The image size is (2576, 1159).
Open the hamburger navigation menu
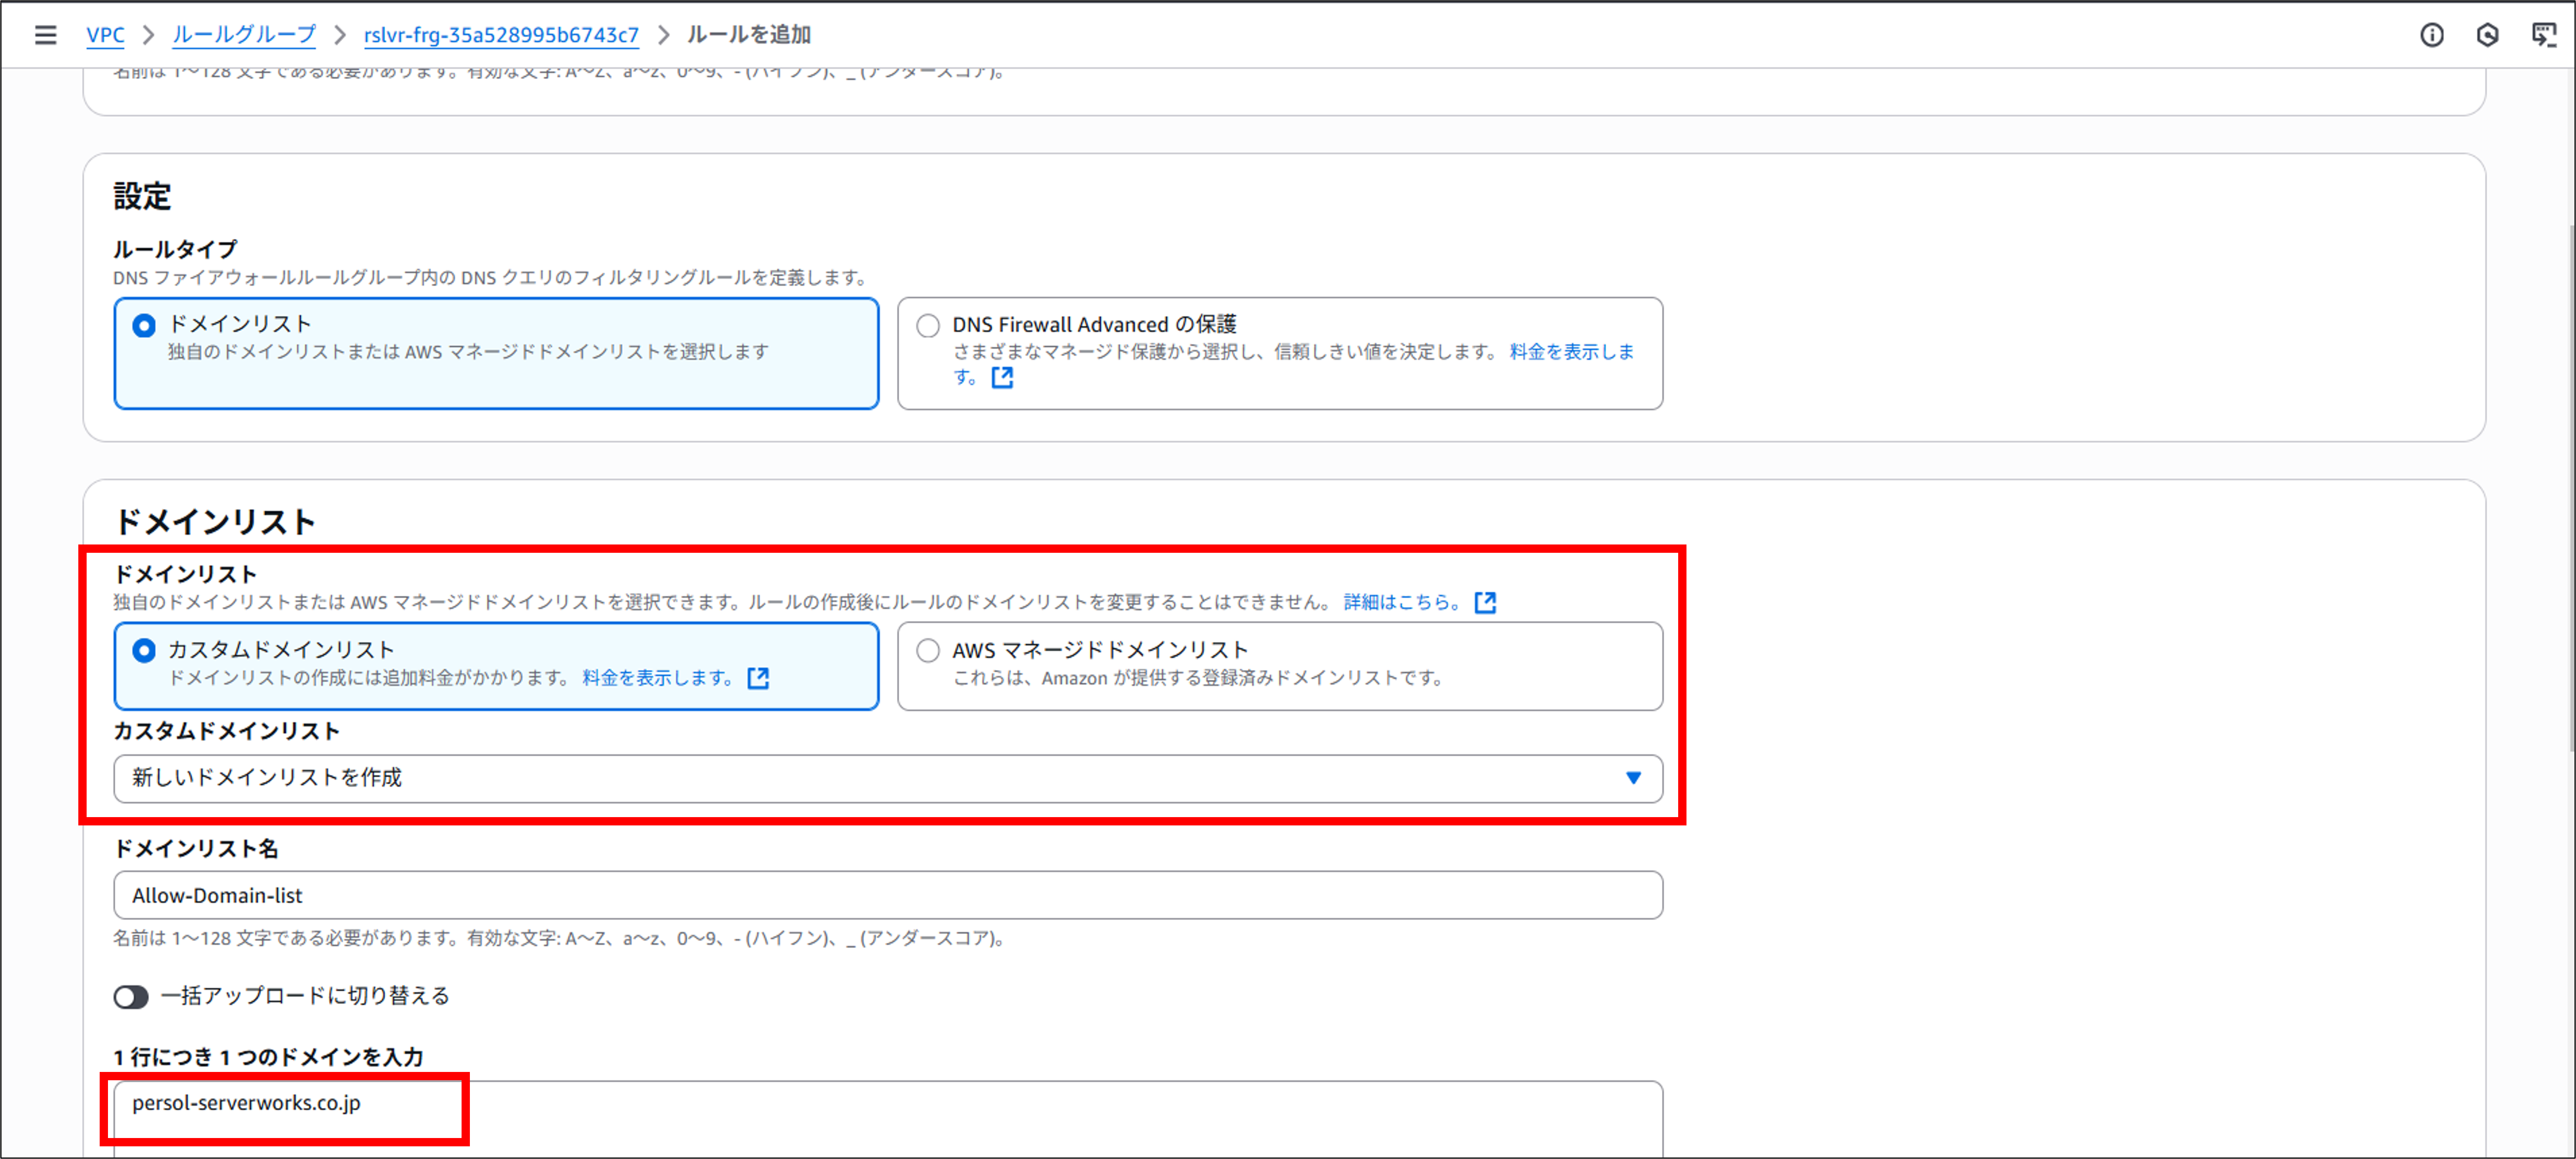45,35
